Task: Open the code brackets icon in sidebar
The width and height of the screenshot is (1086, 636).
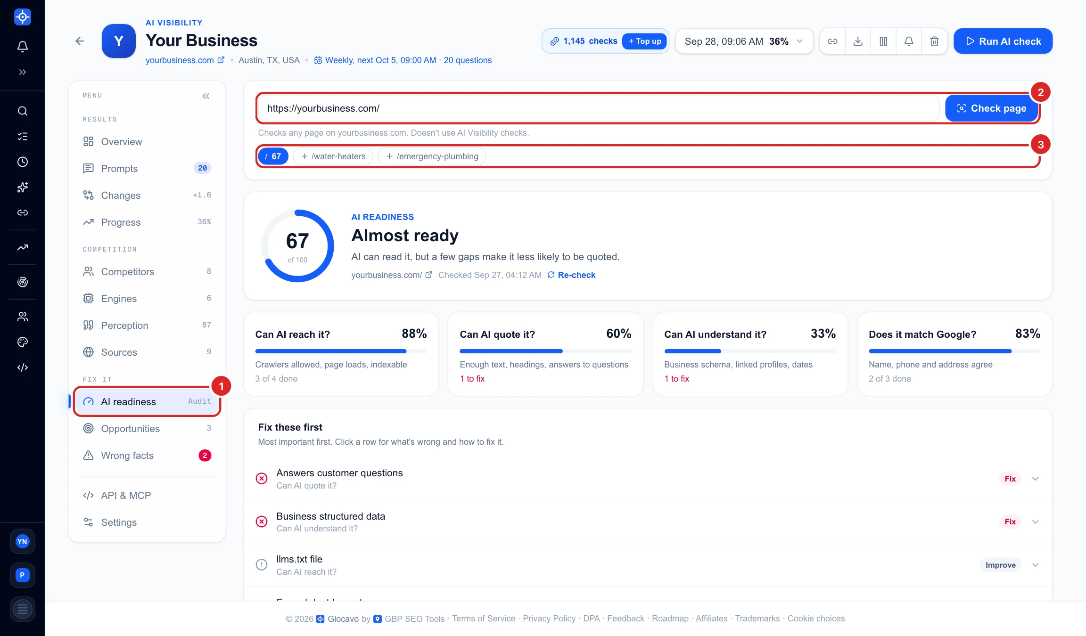Action: click(x=22, y=367)
